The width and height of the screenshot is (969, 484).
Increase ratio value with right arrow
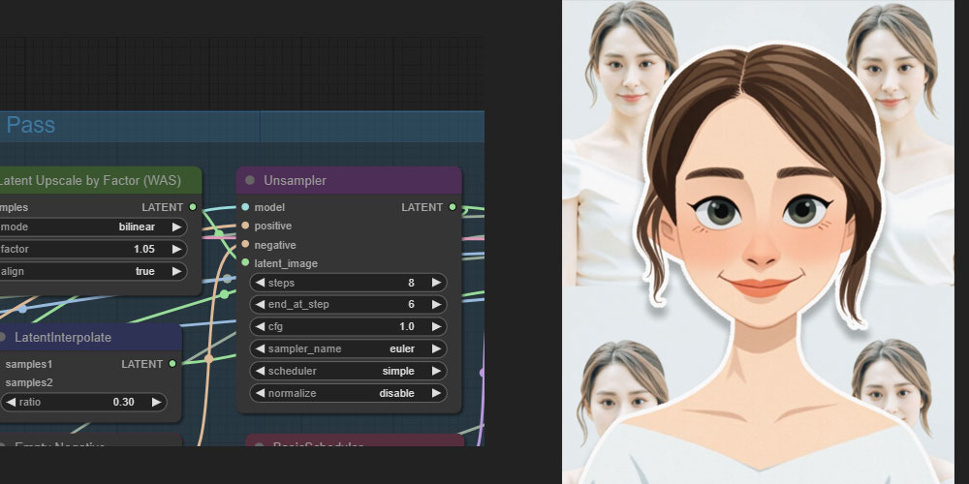156,403
